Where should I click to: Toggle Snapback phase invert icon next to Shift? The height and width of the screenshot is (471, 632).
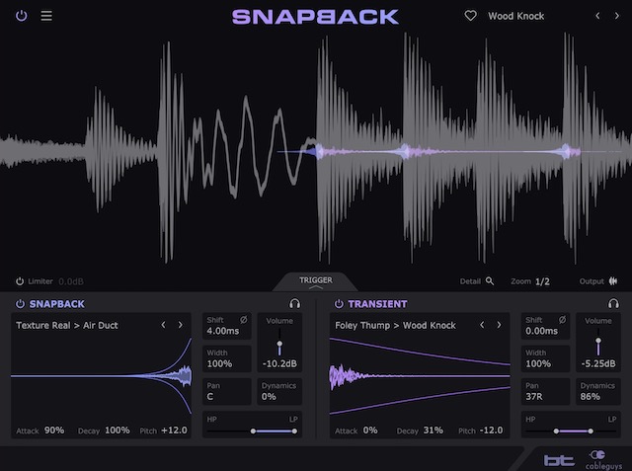(244, 320)
